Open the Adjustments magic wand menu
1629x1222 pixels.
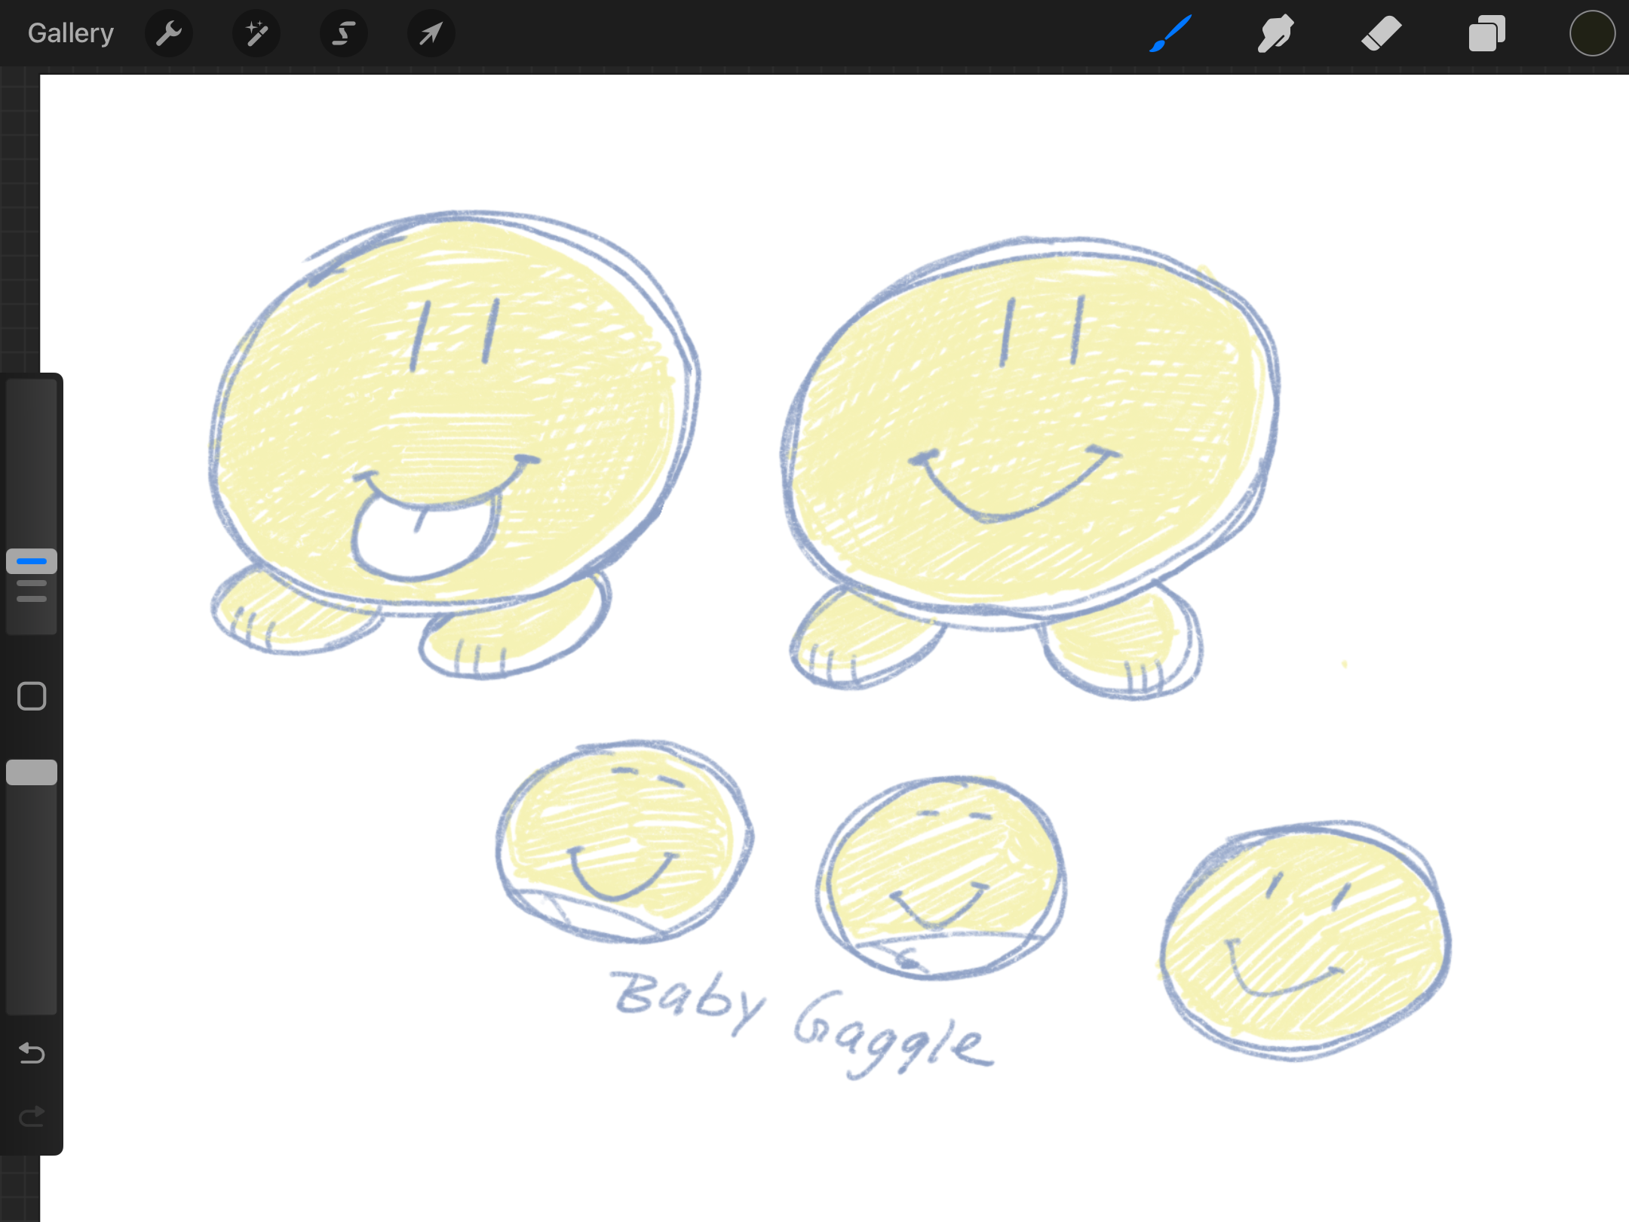(x=256, y=33)
